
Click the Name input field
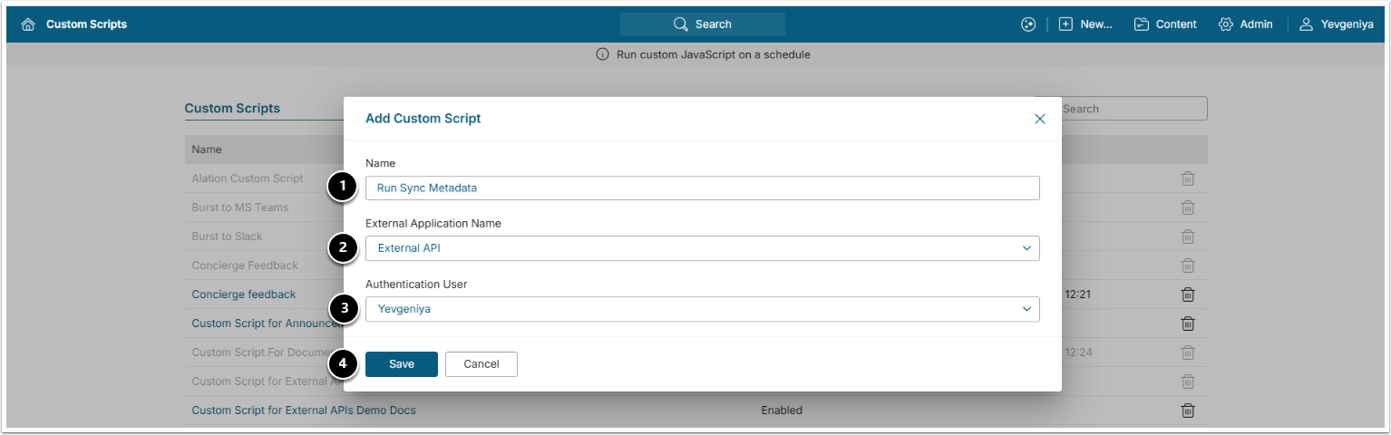point(702,188)
